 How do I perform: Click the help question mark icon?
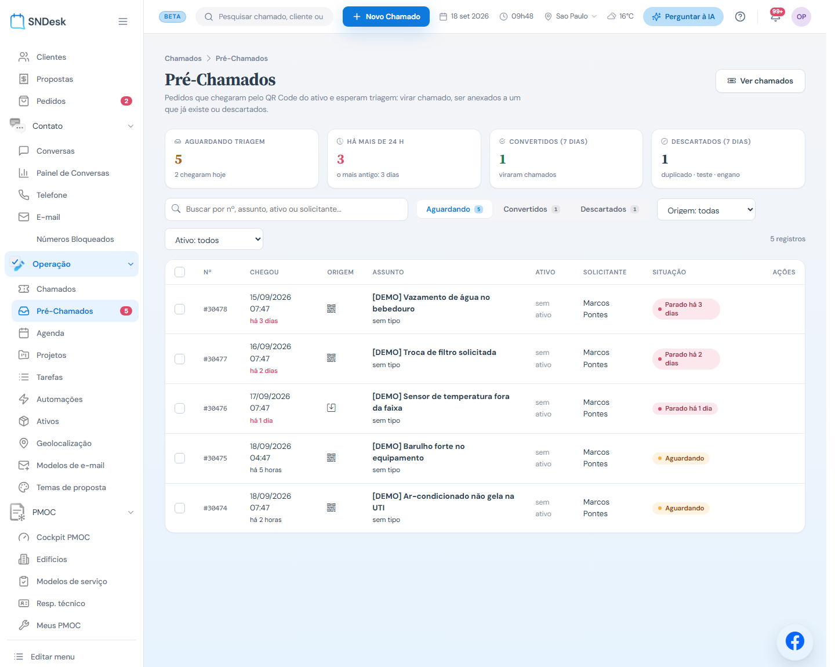[740, 16]
